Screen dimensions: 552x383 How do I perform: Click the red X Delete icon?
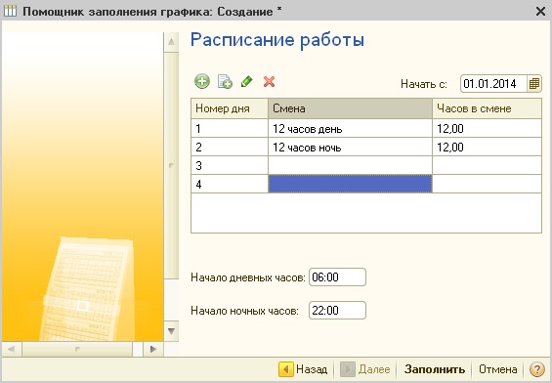[269, 82]
